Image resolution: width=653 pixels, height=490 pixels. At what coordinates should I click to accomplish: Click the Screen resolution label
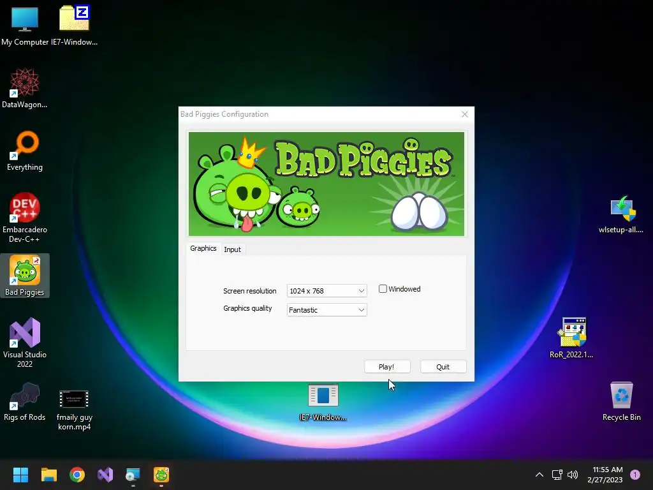point(249,291)
